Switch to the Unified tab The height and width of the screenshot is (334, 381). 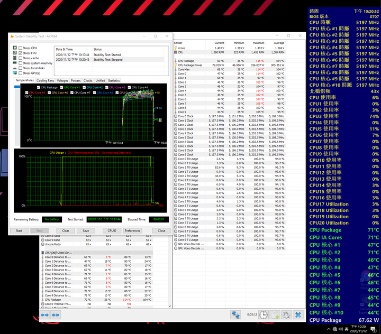(x=101, y=80)
